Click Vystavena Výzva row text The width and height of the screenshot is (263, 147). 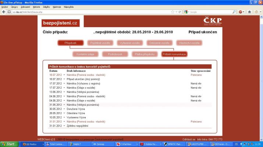tap(76, 117)
